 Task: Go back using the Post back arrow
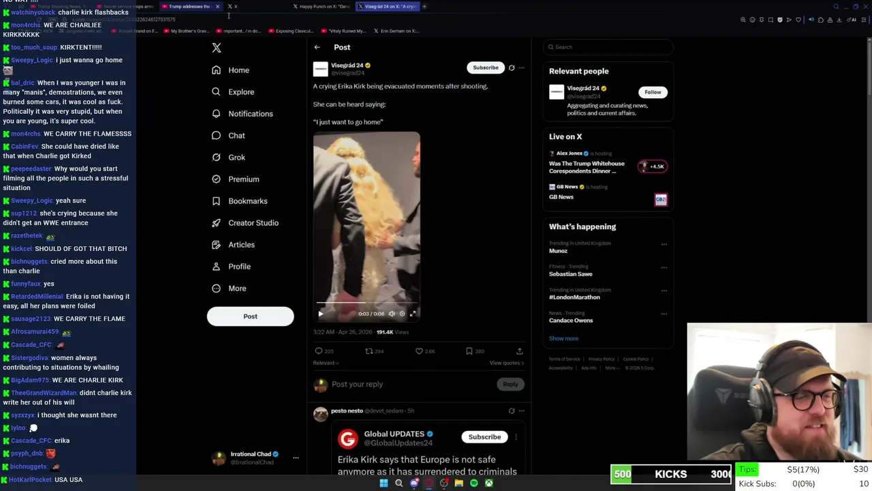click(317, 47)
